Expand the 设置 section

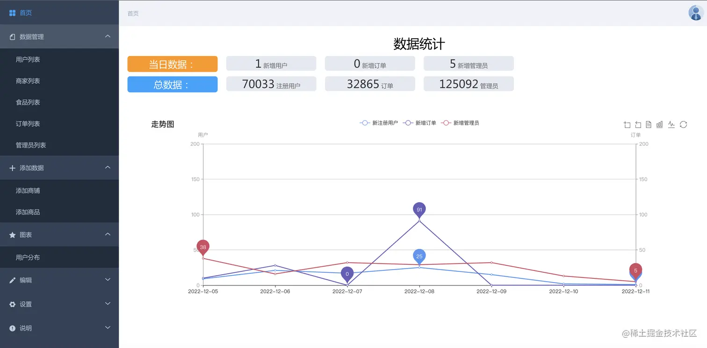(x=59, y=304)
